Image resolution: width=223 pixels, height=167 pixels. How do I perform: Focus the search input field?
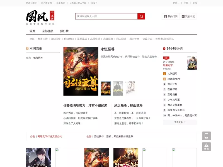pos(106,16)
